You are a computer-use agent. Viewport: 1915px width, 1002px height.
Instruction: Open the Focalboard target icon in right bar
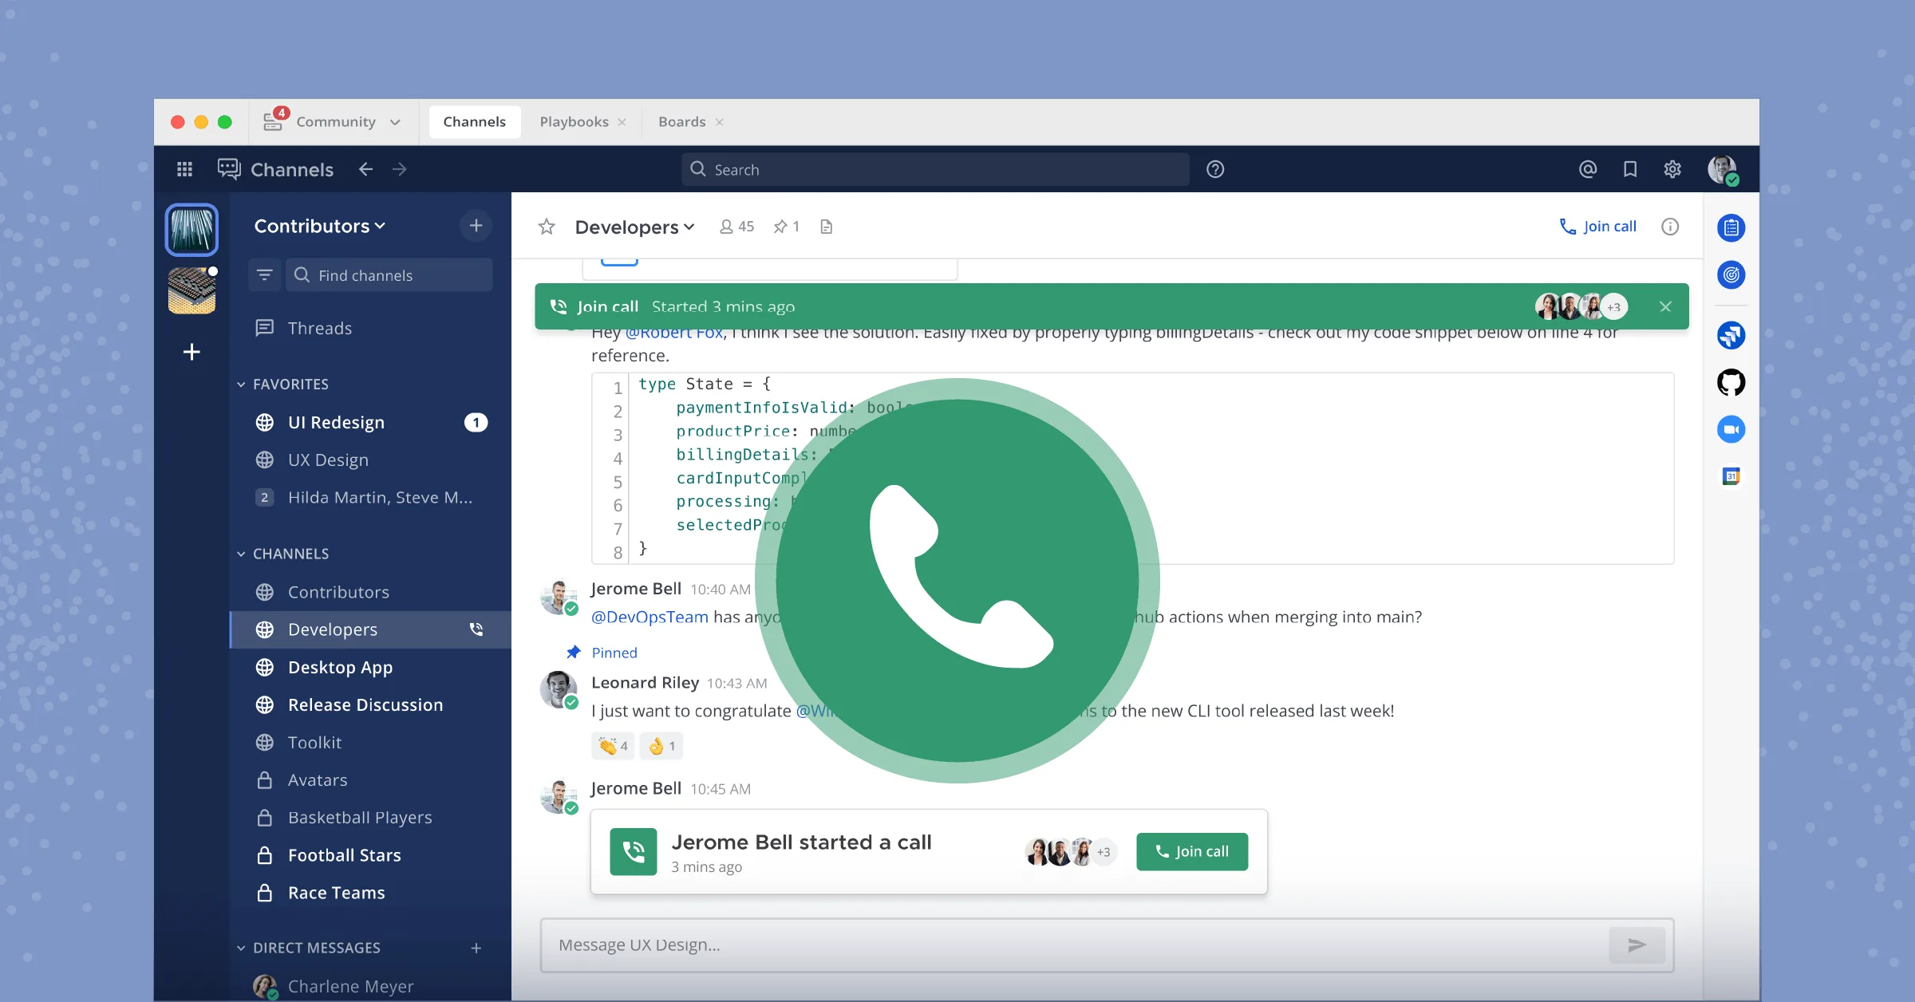[1731, 275]
